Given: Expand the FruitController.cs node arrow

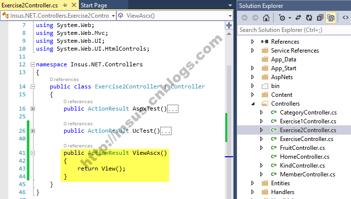Looking at the screenshot, I should coord(261,148).
